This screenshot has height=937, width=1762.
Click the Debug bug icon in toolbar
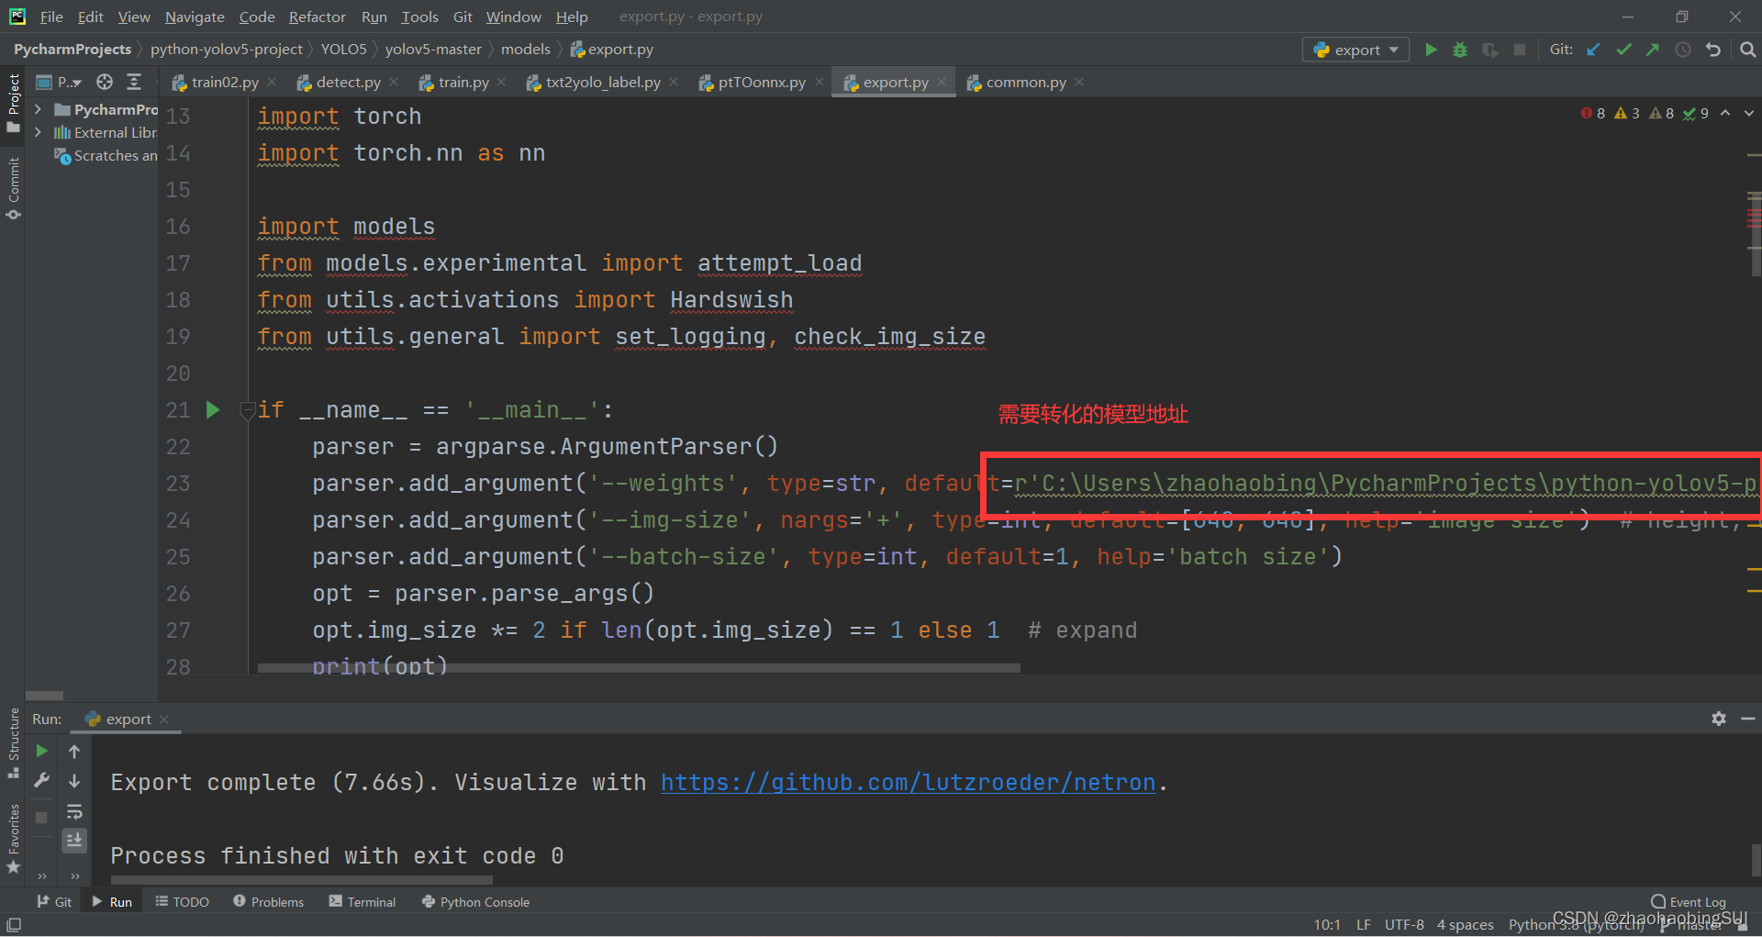[1460, 50]
